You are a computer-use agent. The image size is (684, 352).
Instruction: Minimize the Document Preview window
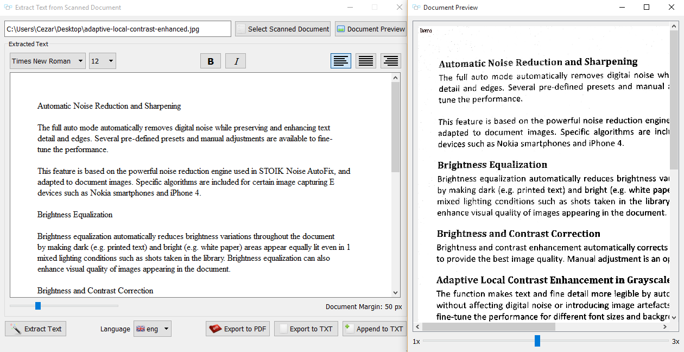(x=622, y=7)
